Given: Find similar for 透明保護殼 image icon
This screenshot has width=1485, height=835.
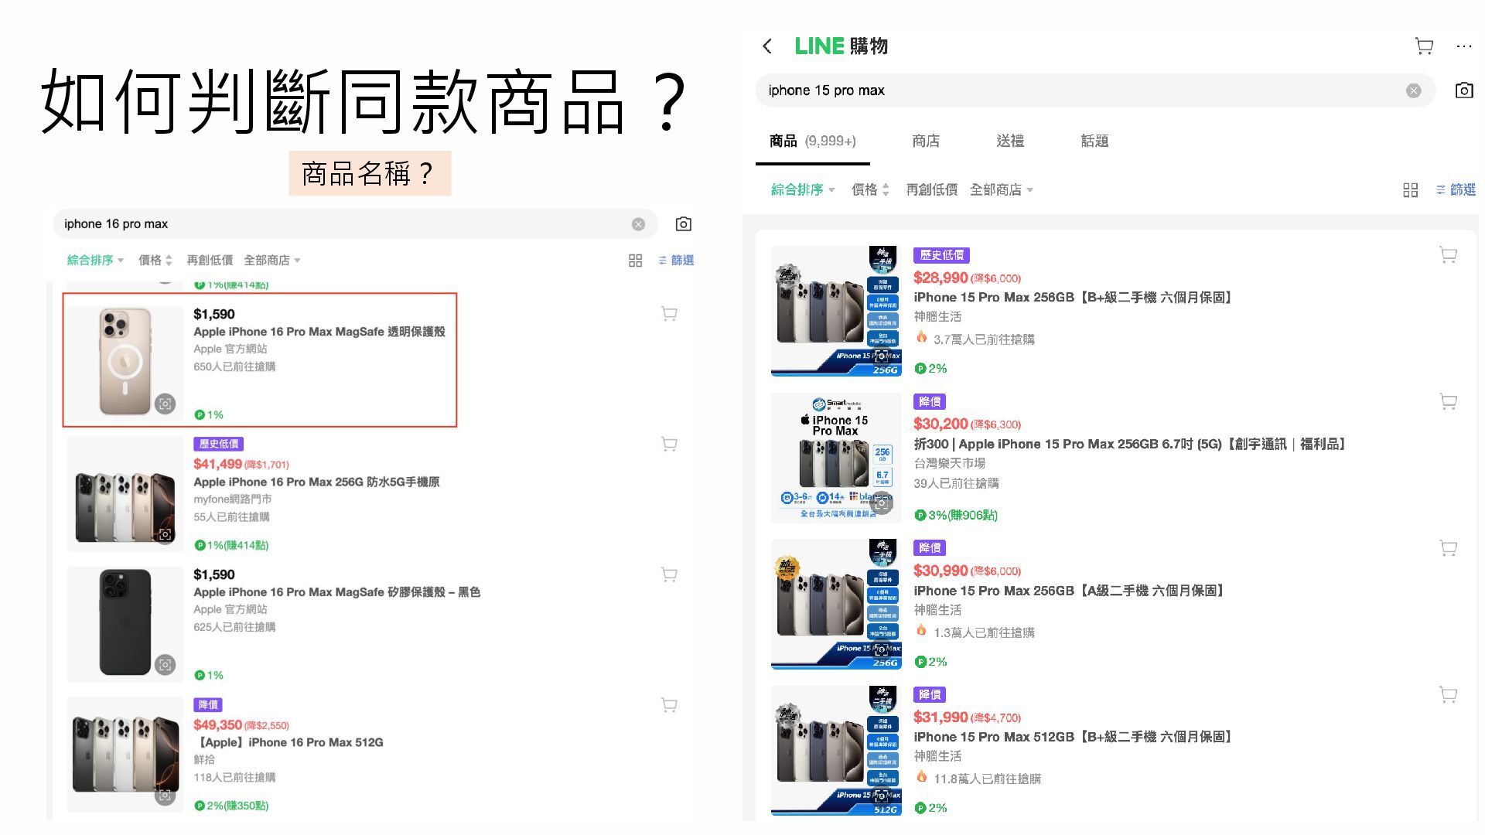Looking at the screenshot, I should point(165,404).
